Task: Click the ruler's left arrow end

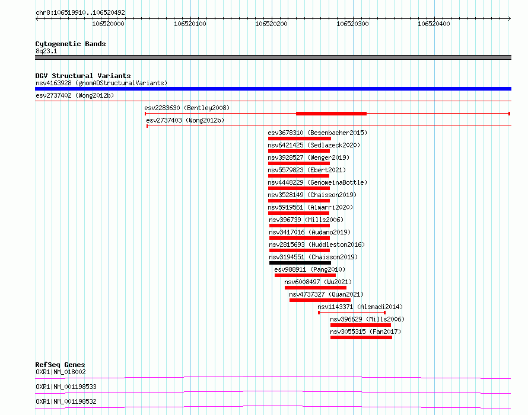Action: [x=37, y=18]
